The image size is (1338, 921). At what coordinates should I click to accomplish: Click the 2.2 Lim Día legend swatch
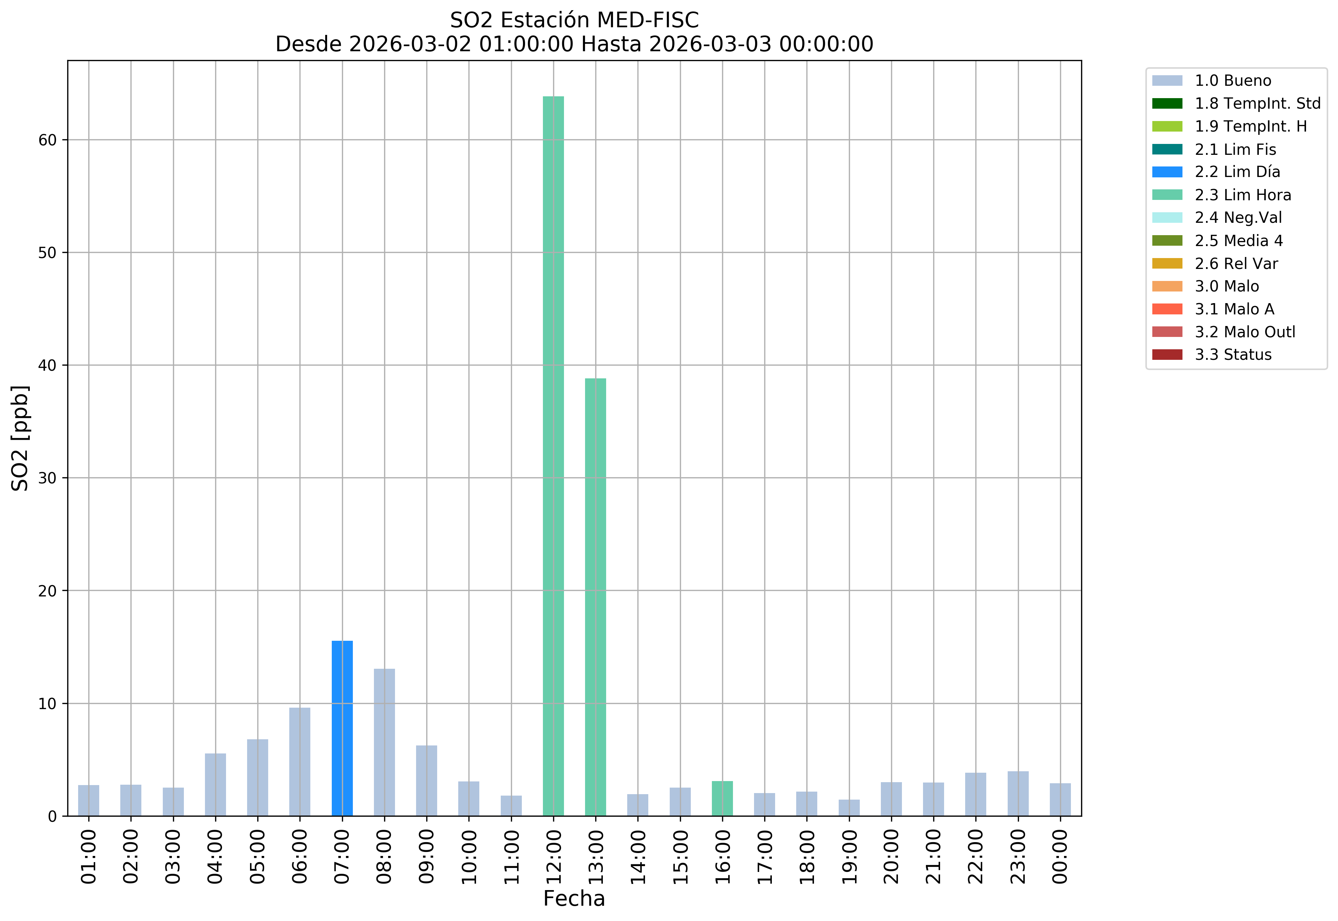coord(1166,172)
